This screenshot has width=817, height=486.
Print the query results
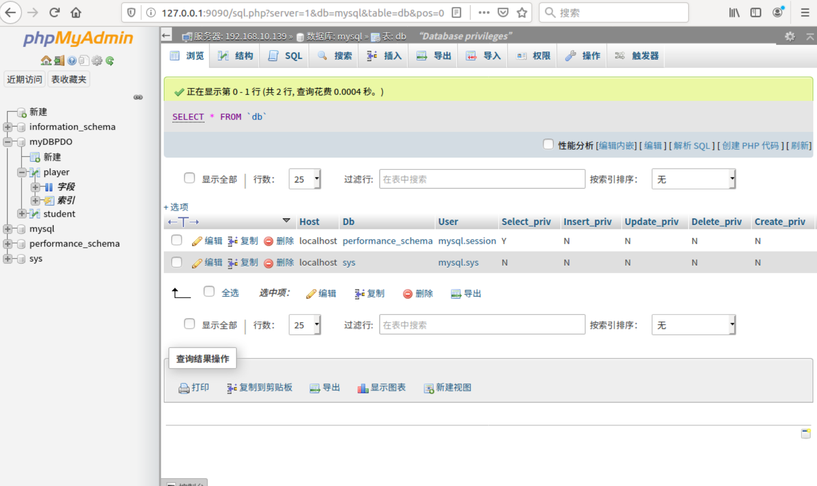[x=194, y=387]
